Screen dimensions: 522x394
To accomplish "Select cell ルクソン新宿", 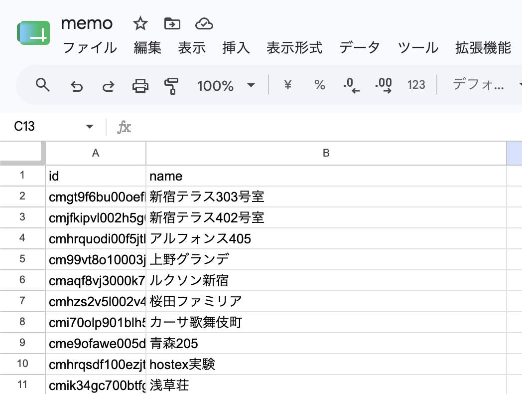I will point(326,280).
